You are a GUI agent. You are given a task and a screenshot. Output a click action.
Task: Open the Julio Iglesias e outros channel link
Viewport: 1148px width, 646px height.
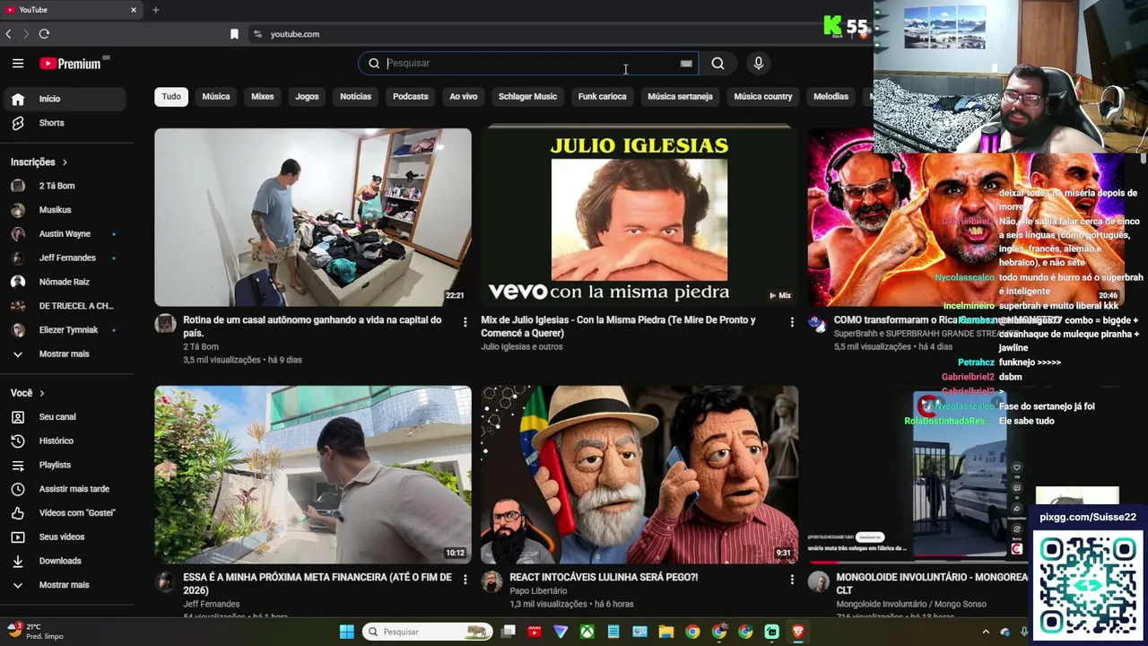[522, 347]
